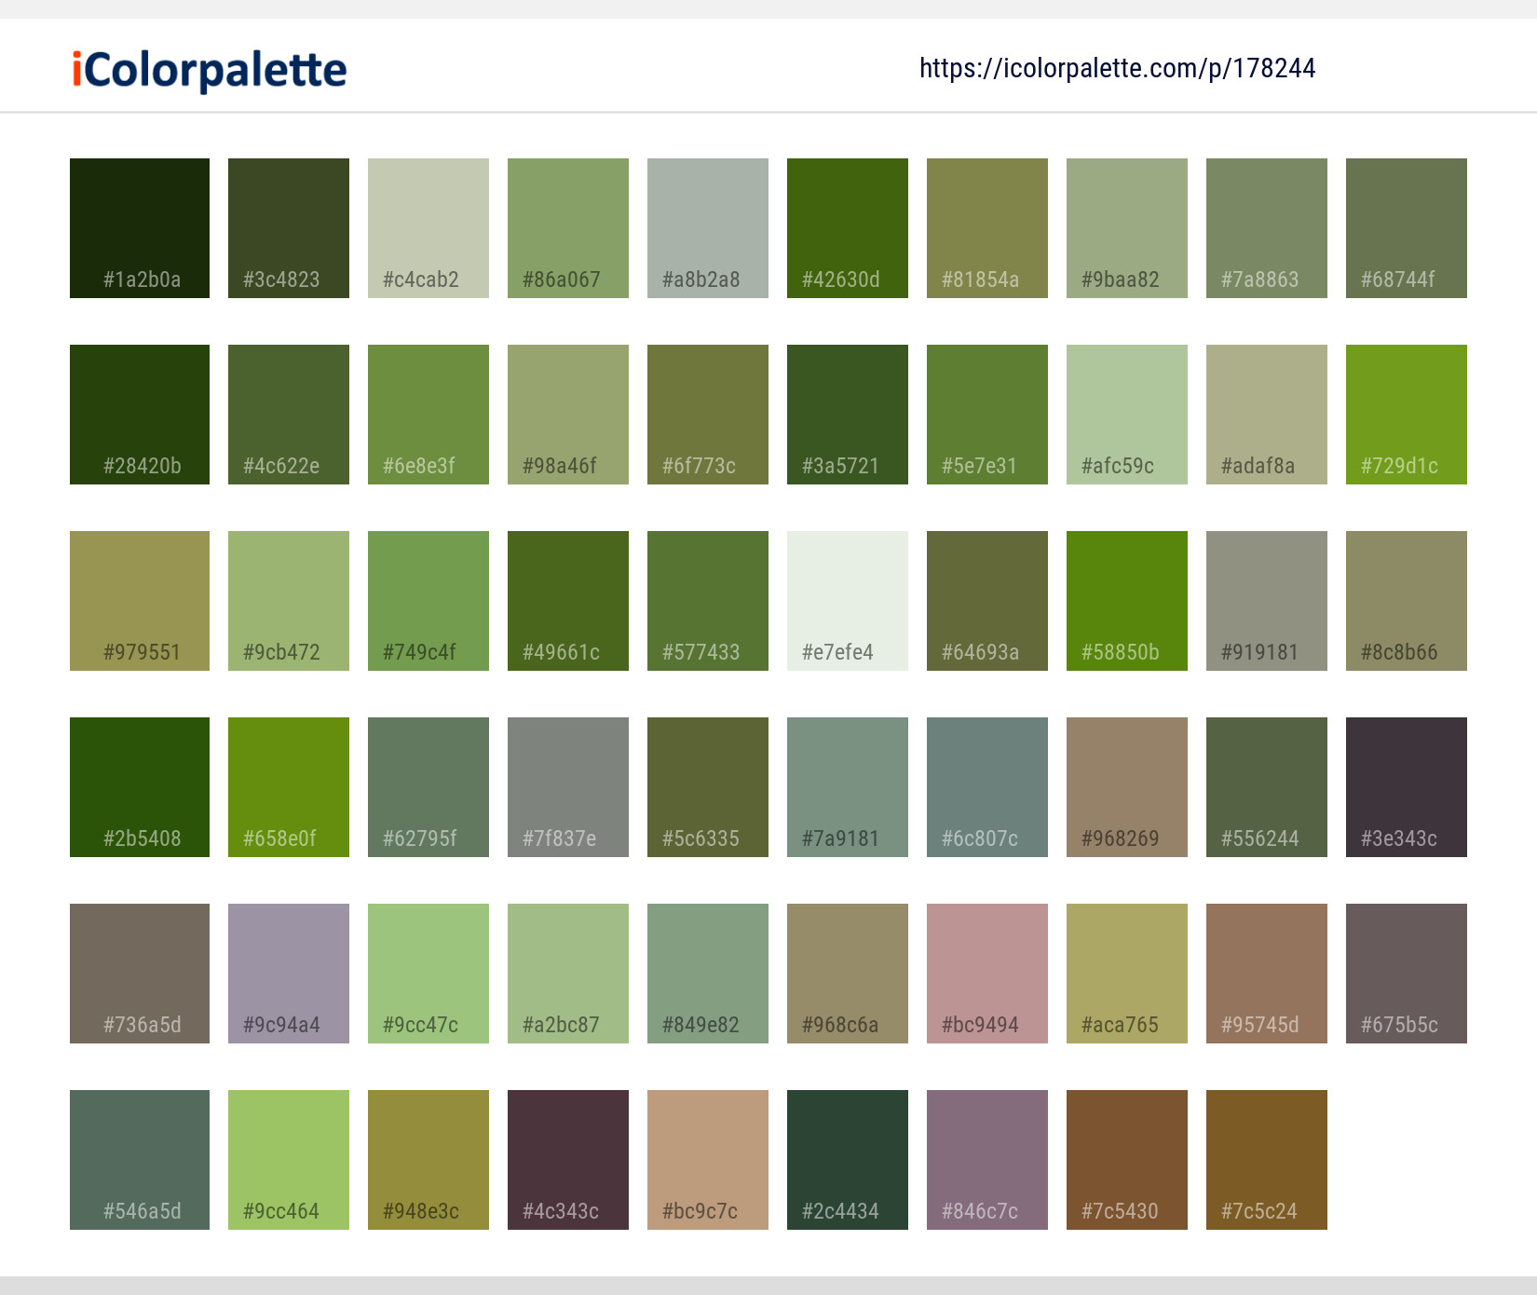Select the #1a2b0a dark green swatch

pyautogui.click(x=139, y=227)
